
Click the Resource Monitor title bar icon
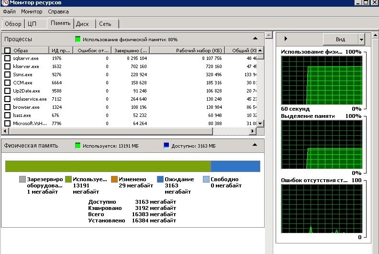pos(4,3)
